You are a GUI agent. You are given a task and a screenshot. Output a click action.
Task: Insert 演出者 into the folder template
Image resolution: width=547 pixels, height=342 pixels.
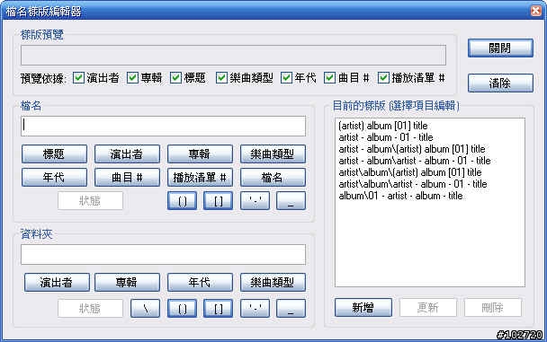tap(57, 282)
